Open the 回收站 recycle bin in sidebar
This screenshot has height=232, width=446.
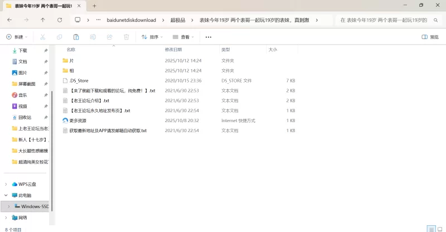25,117
